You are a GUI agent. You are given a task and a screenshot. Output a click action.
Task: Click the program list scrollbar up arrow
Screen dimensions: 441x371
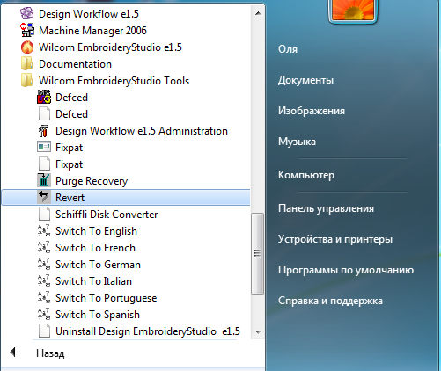(x=258, y=13)
